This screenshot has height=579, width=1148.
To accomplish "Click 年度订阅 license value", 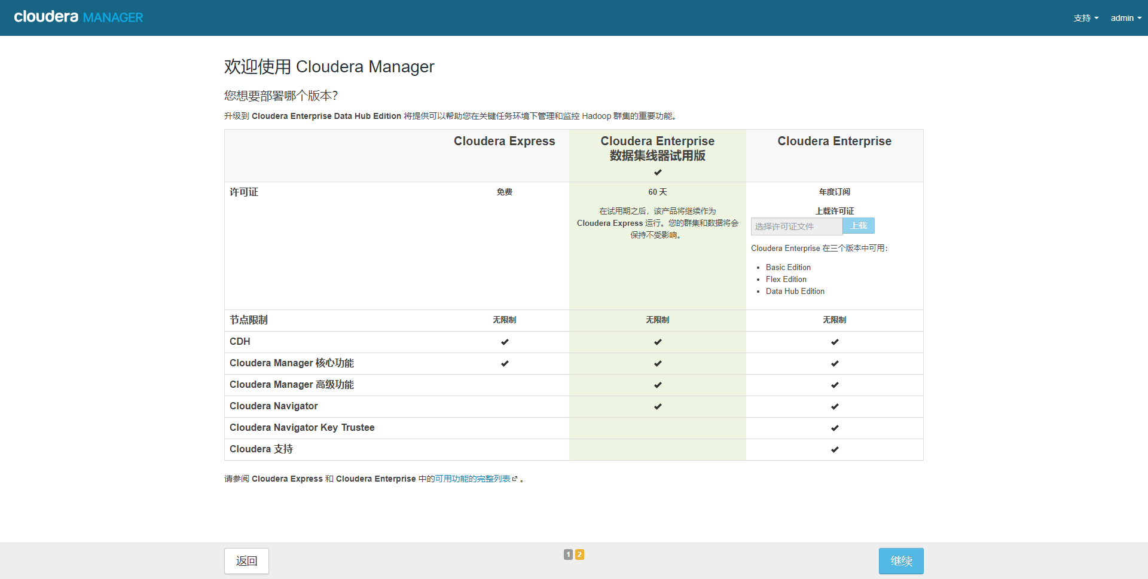I will (834, 192).
